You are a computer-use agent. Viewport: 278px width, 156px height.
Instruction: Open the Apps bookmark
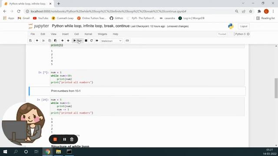pyautogui.click(x=9, y=18)
